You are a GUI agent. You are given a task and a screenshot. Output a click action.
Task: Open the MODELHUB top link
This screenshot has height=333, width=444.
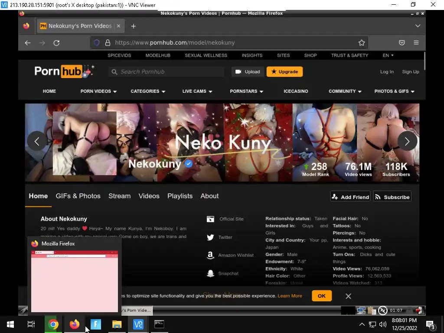(x=158, y=55)
